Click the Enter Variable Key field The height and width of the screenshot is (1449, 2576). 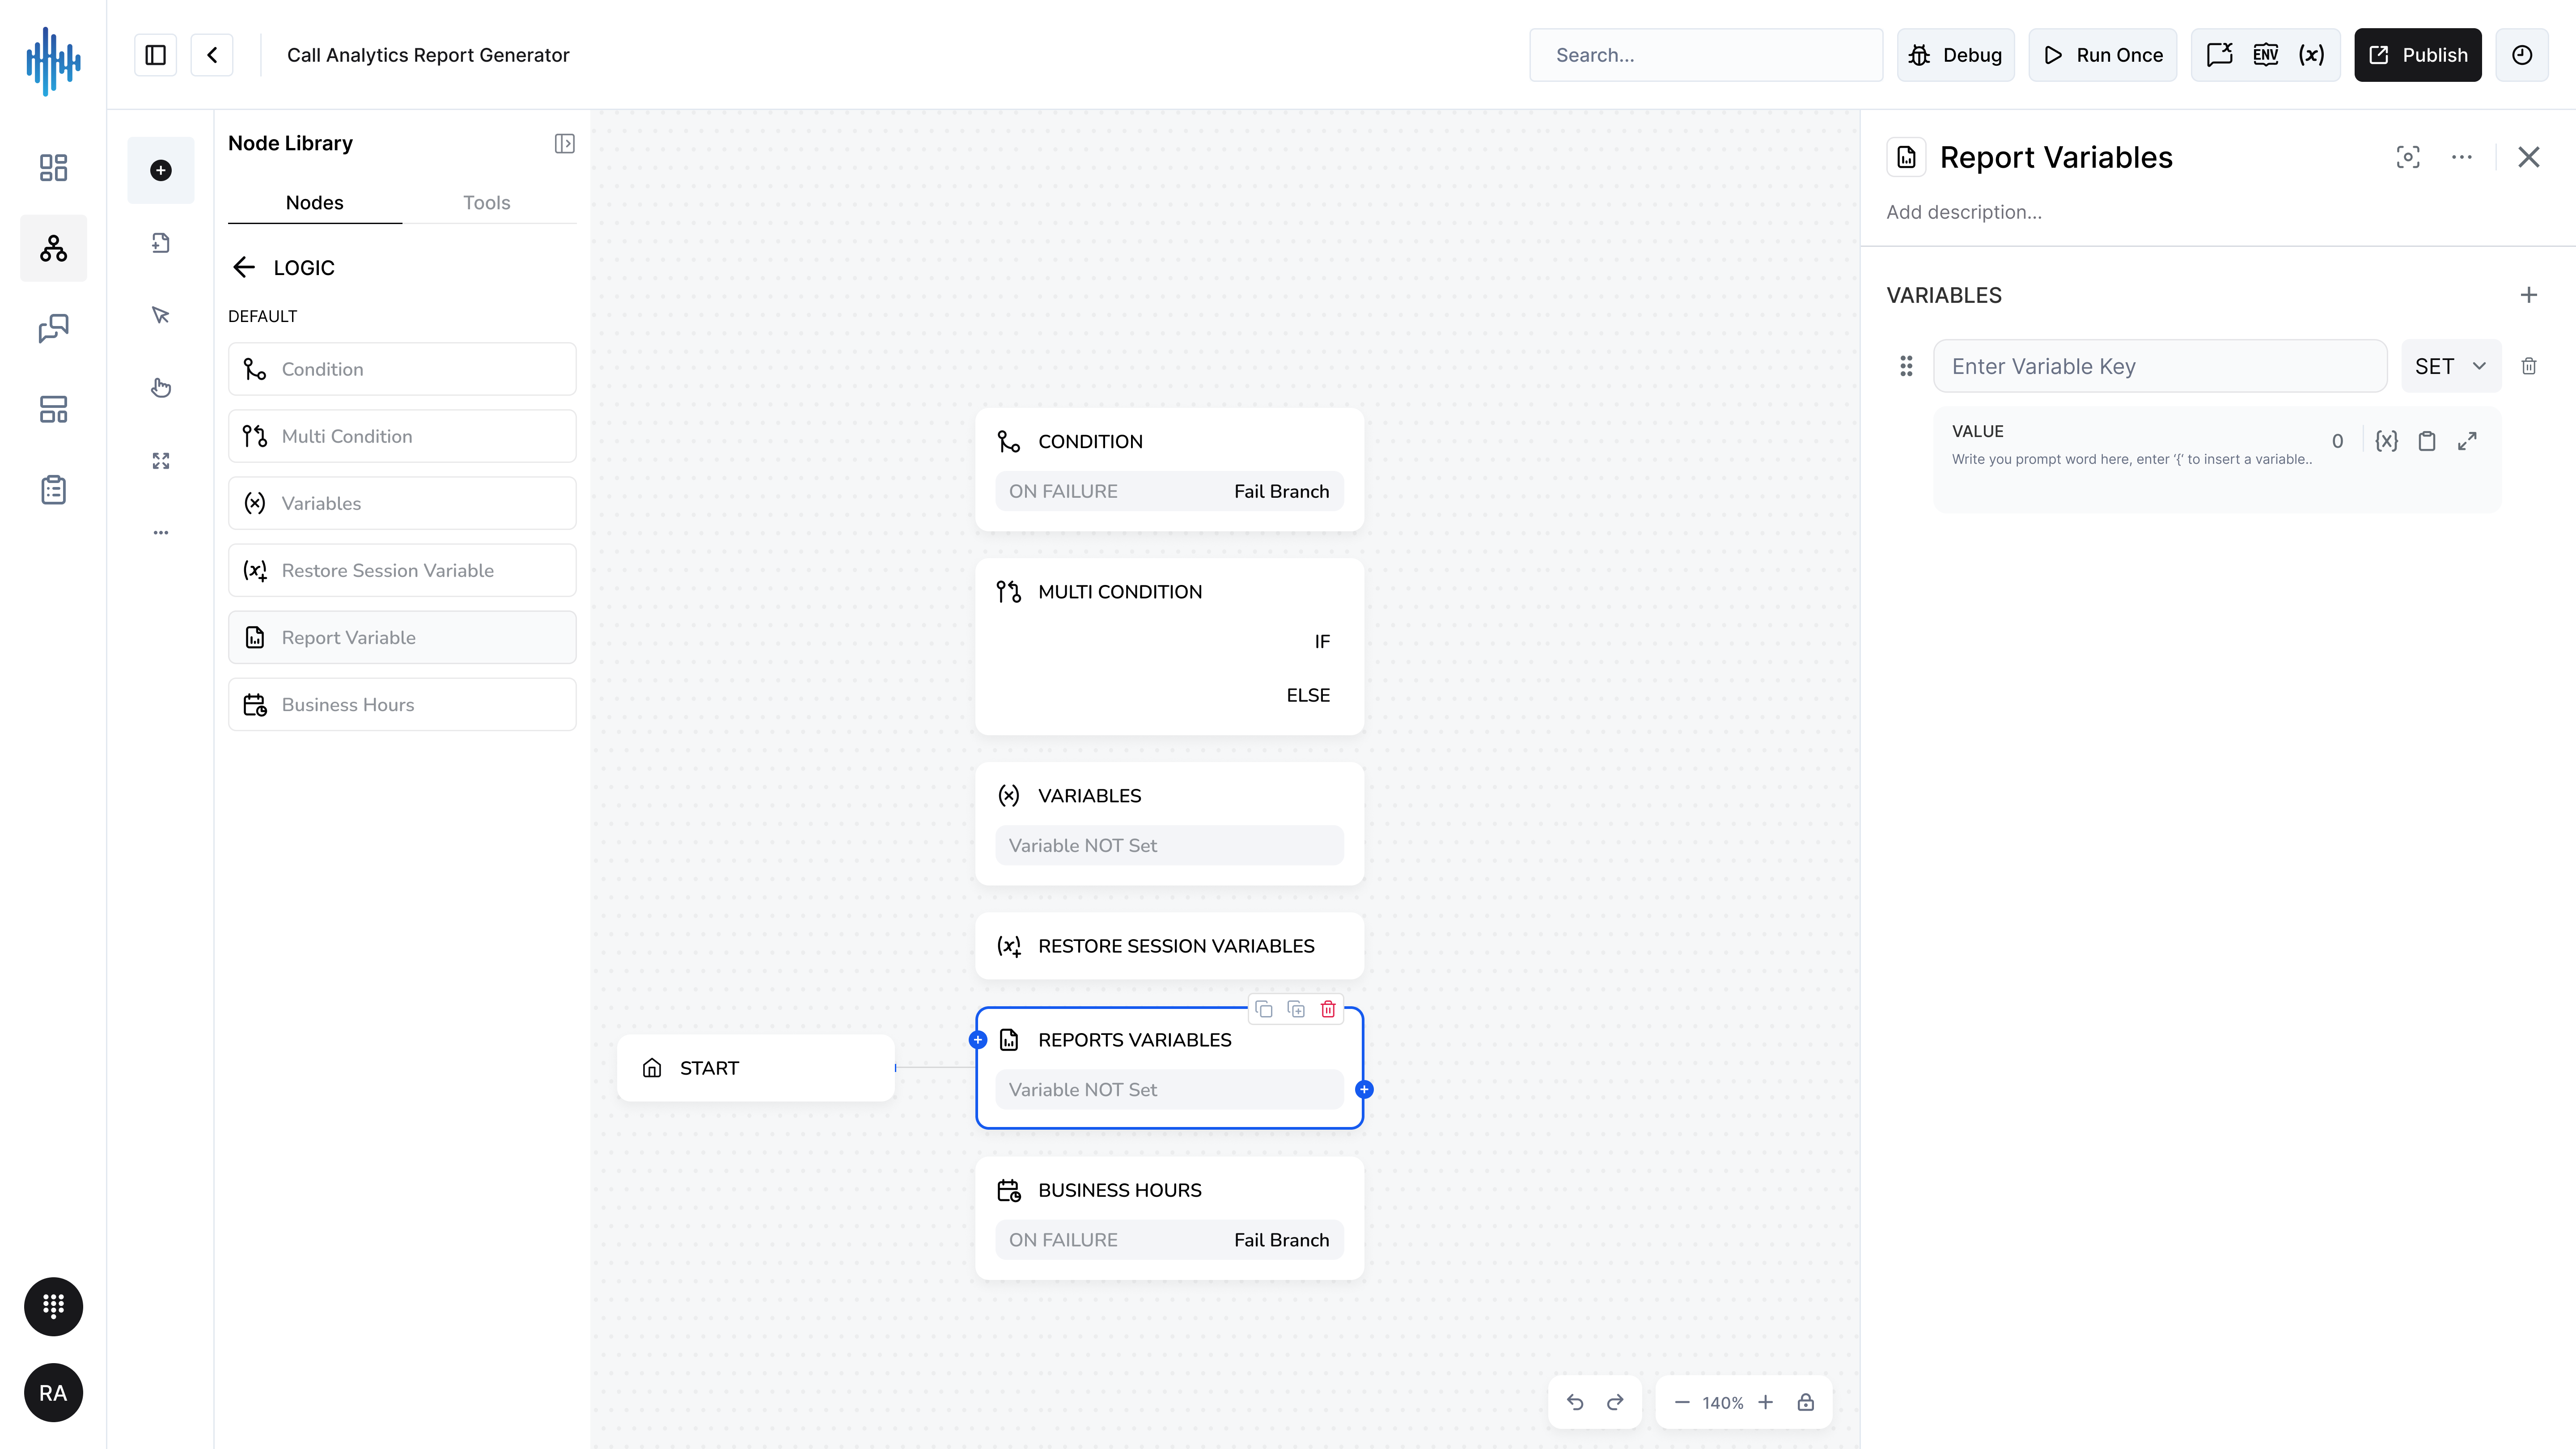[2160, 366]
